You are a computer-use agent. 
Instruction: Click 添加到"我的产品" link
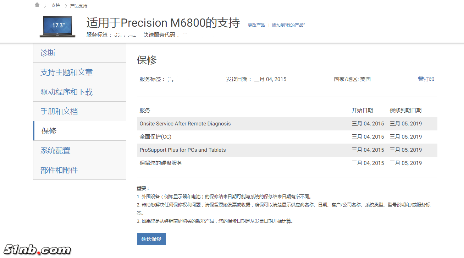[x=288, y=25]
